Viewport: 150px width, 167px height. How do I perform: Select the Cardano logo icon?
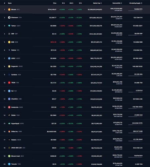tap(9, 74)
